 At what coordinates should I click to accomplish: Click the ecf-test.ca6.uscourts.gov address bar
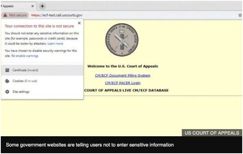57,15
